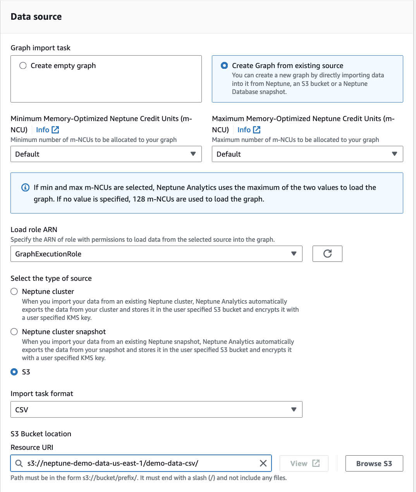Select S3 as the source type
The image size is (416, 492).
pos(14,372)
